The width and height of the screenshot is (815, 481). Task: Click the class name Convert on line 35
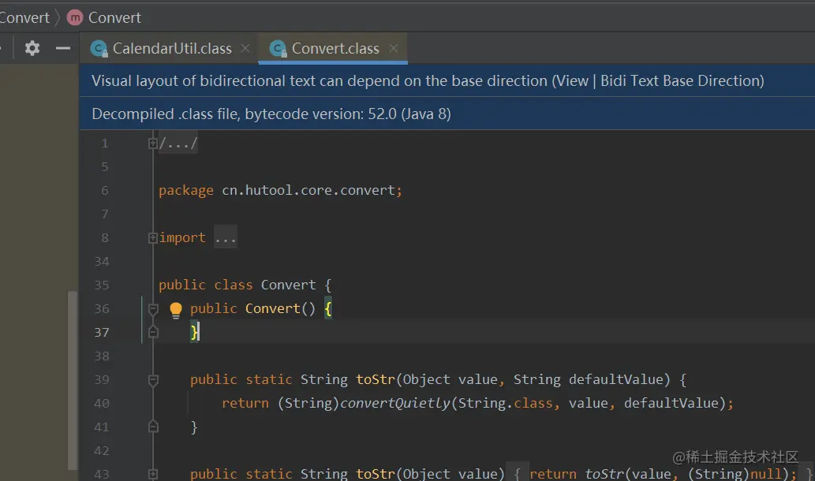click(x=288, y=285)
